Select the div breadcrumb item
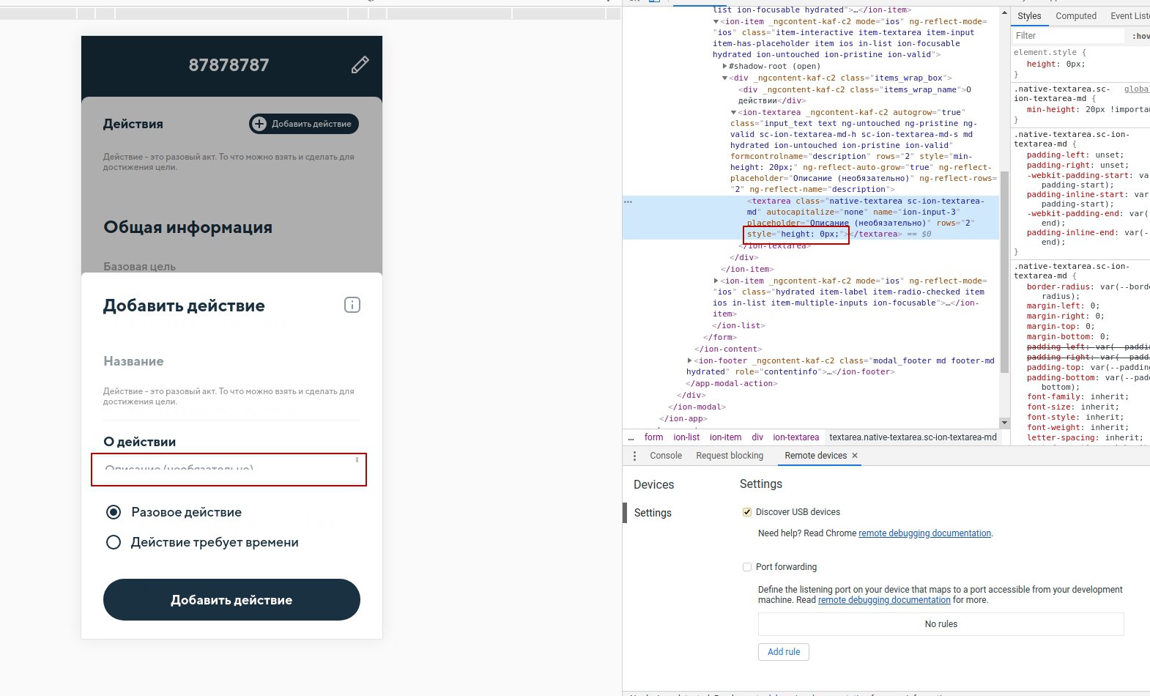Viewport: 1150px width, 696px height. [757, 437]
